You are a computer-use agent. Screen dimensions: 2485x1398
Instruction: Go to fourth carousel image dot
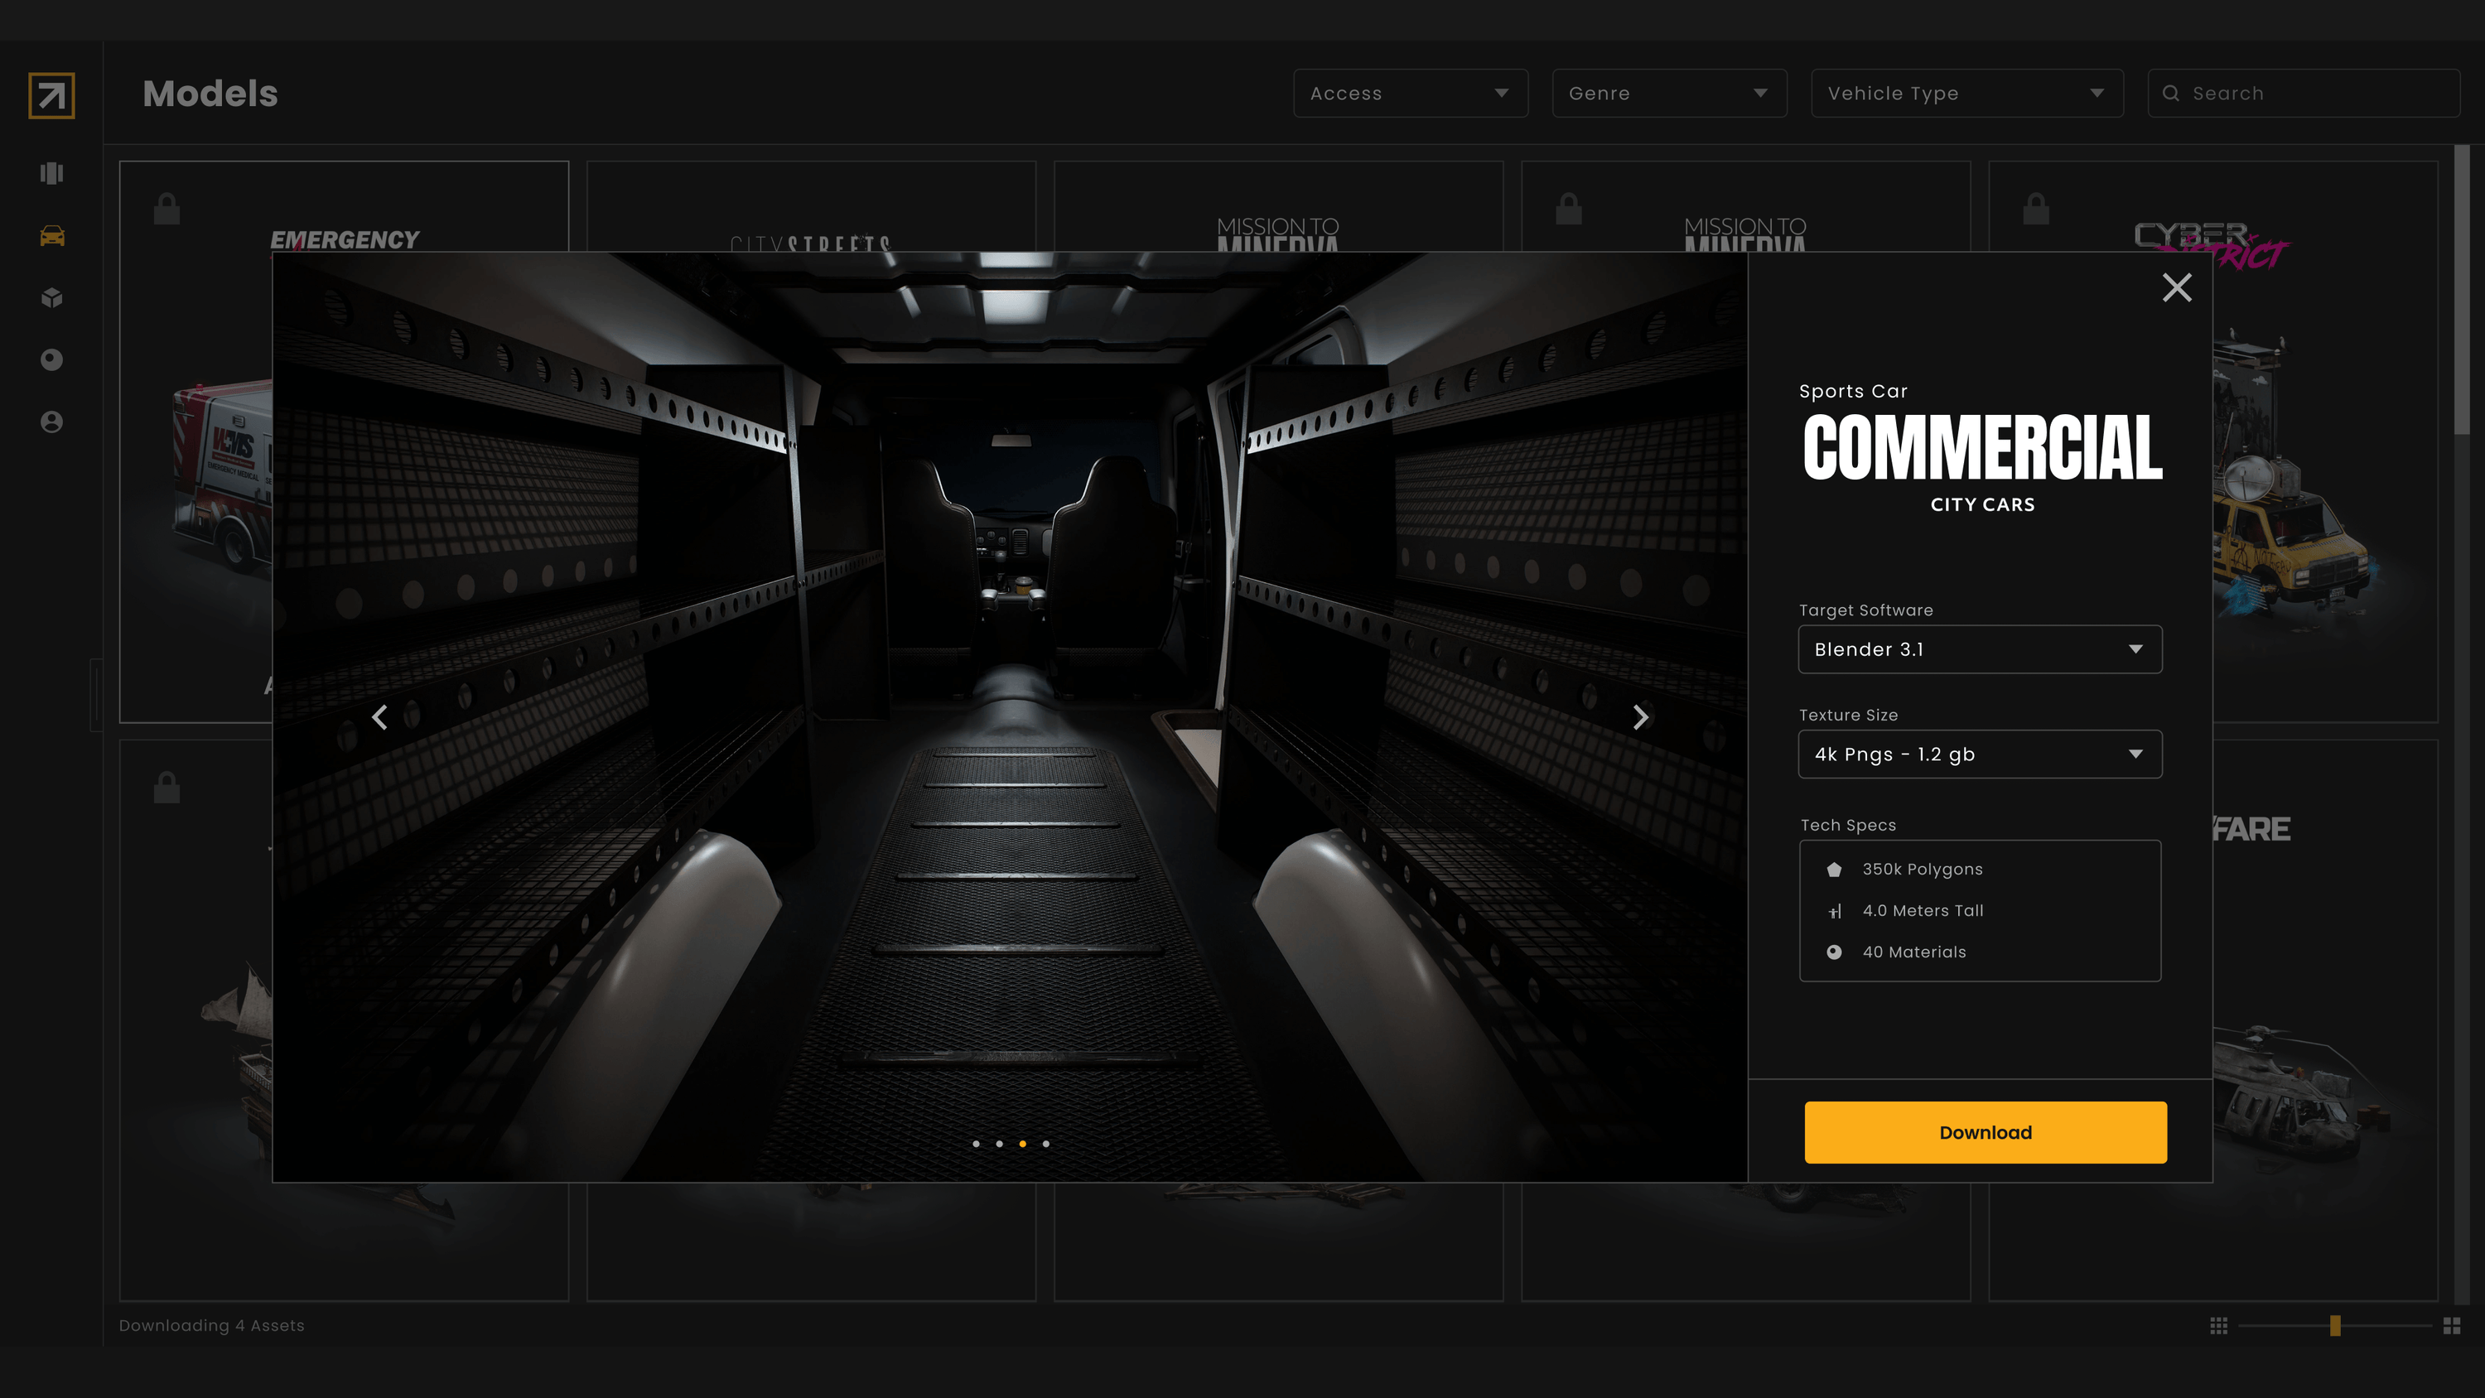[1045, 1143]
